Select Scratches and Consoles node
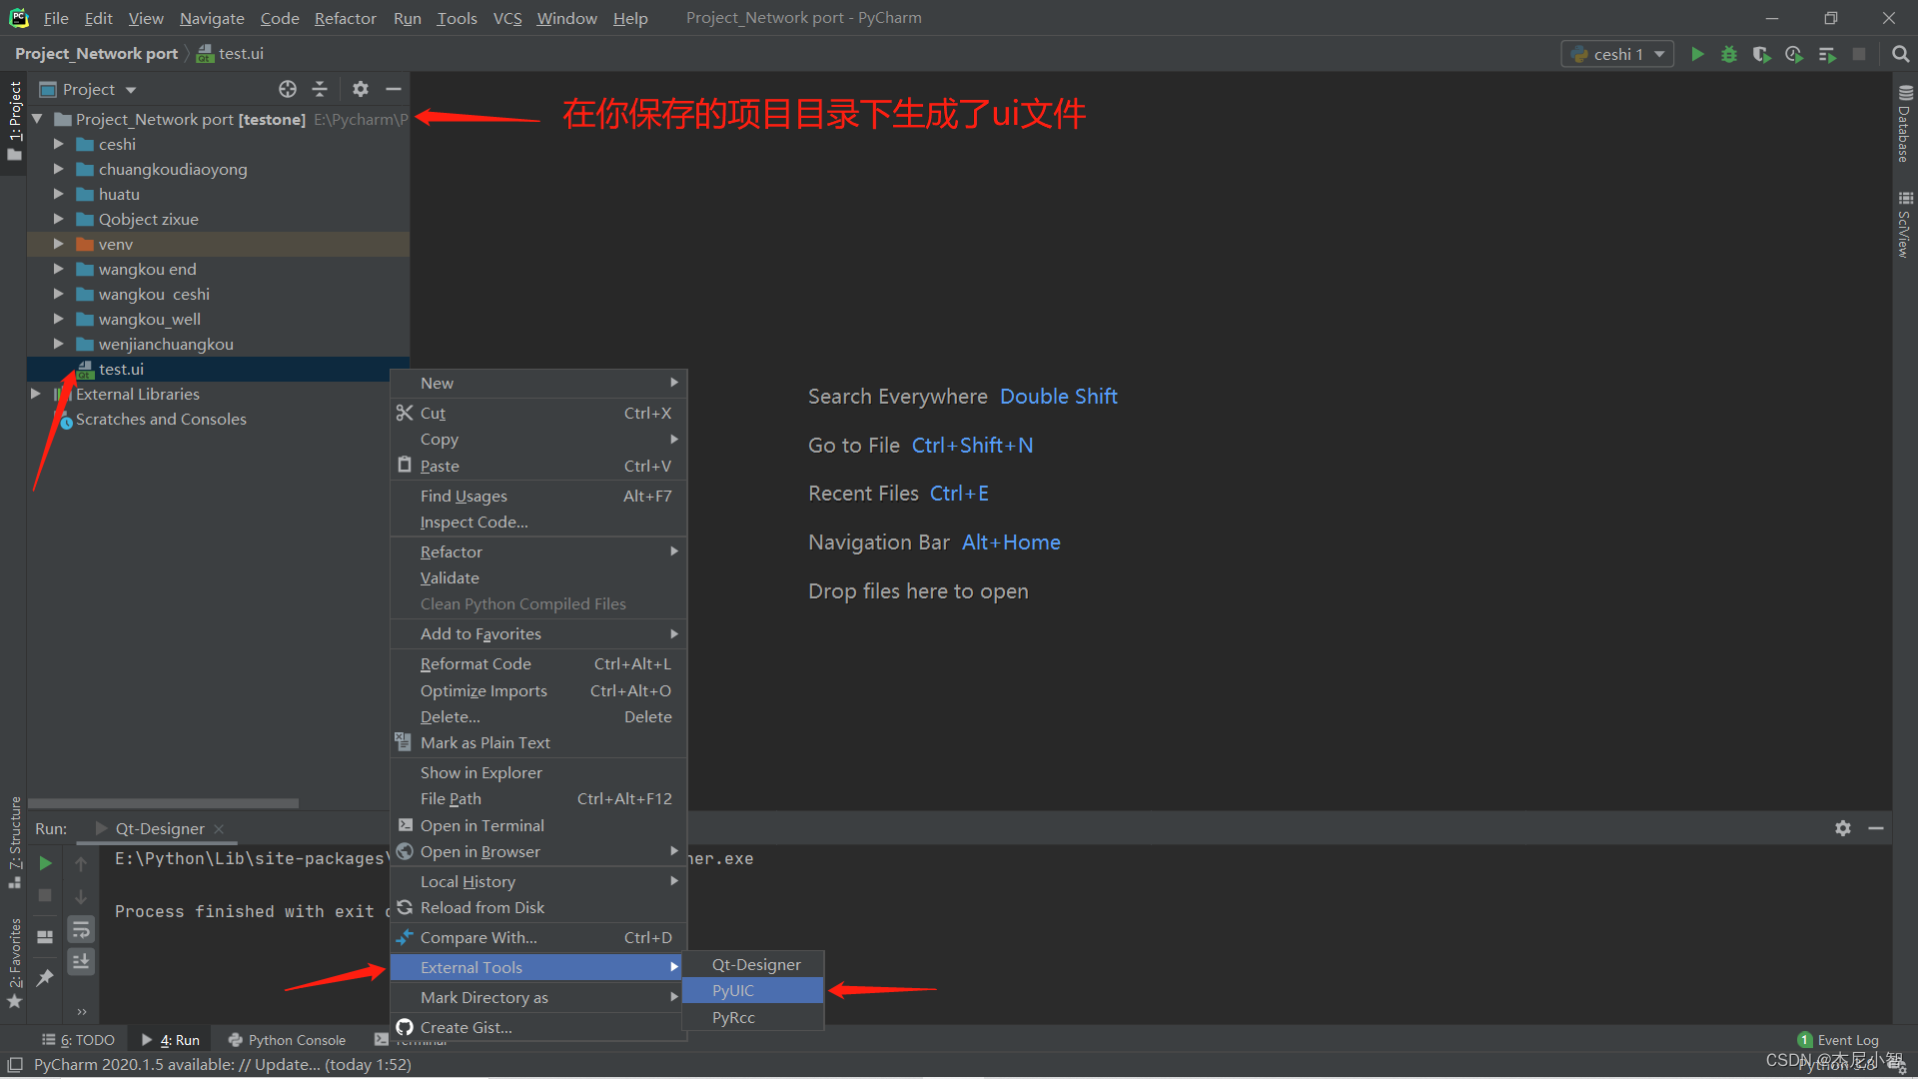The width and height of the screenshot is (1918, 1079). [x=160, y=419]
